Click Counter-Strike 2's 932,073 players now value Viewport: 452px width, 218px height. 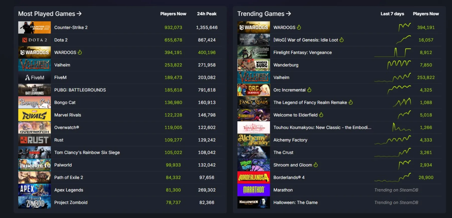tap(173, 27)
